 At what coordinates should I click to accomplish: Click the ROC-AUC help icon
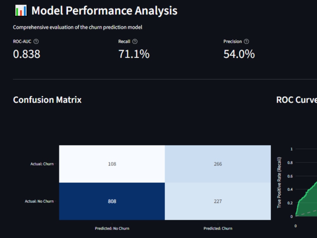pos(36,42)
